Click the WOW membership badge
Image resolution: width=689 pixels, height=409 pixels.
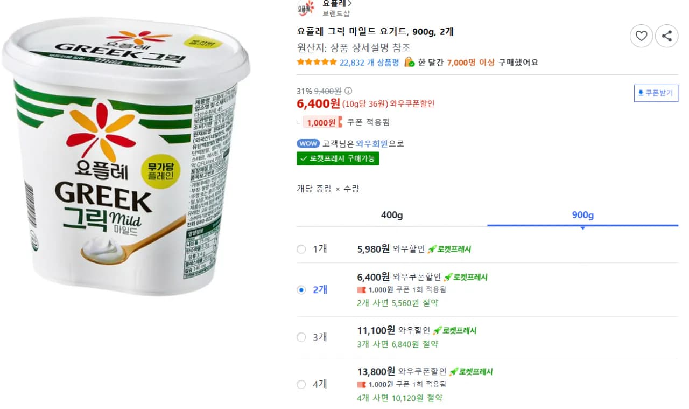[307, 143]
